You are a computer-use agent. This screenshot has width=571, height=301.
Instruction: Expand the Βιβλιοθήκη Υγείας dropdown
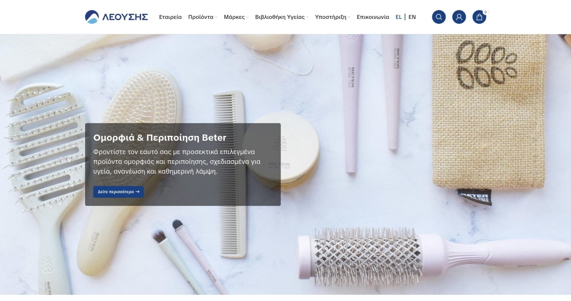[x=281, y=17]
